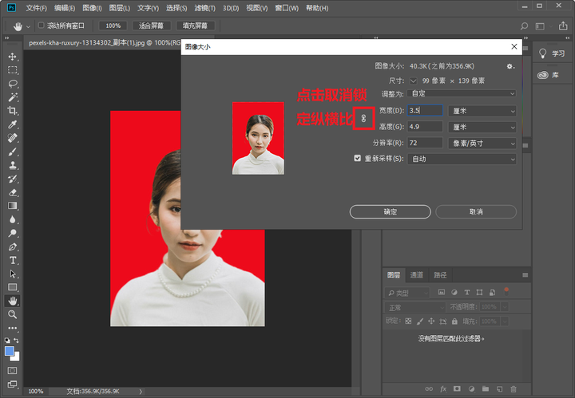
Task: Select the Crop tool
Action: (13, 111)
